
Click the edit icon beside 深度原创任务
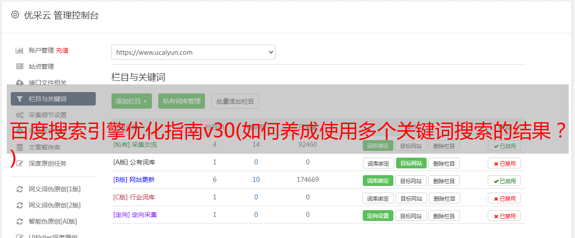pyautogui.click(x=19, y=163)
